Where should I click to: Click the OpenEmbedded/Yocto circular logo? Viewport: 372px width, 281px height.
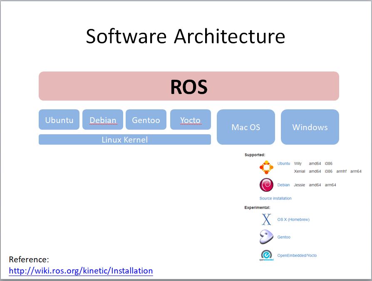click(267, 254)
